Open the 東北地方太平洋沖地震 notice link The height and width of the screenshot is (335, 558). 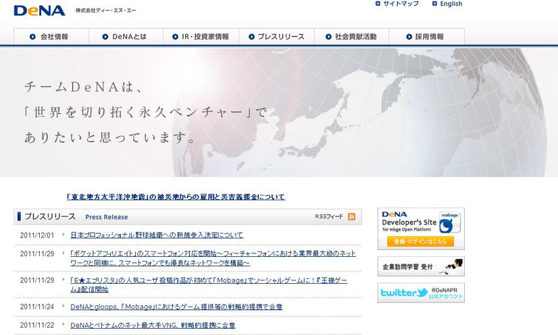coord(176,197)
